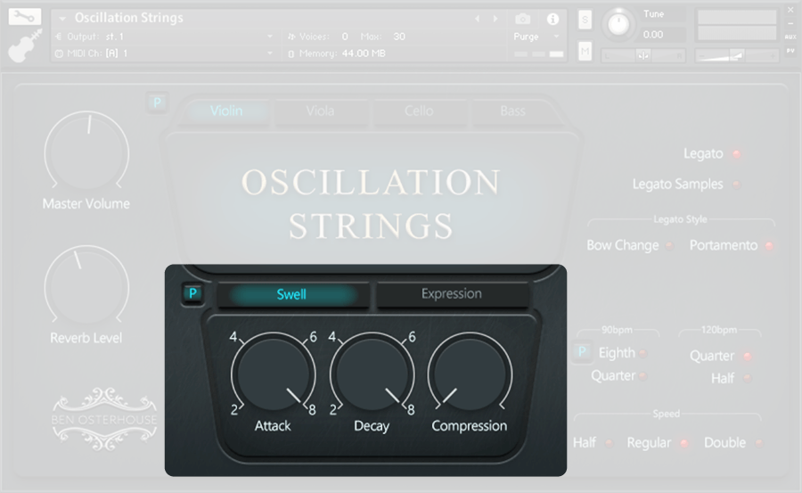This screenshot has height=493, width=802.
Task: Select the Bass tab
Action: pos(512,111)
